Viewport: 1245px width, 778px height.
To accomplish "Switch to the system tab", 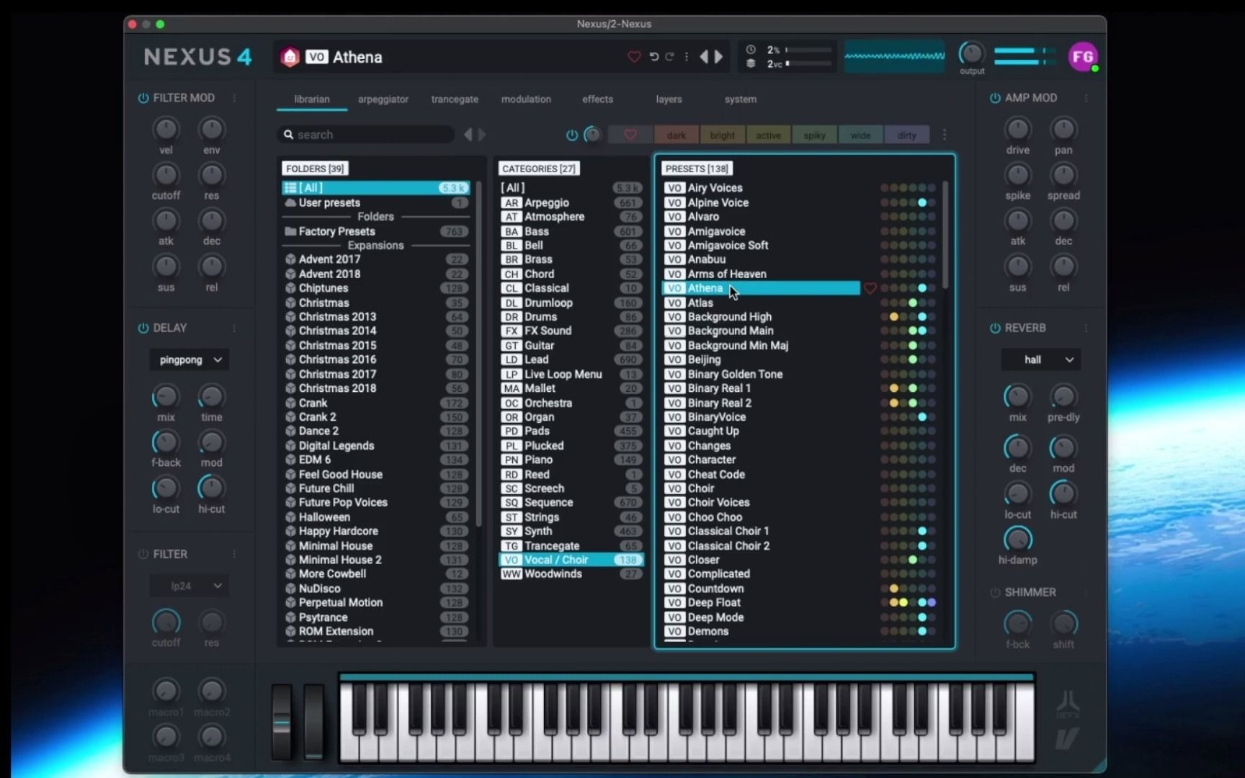I will click(x=741, y=99).
